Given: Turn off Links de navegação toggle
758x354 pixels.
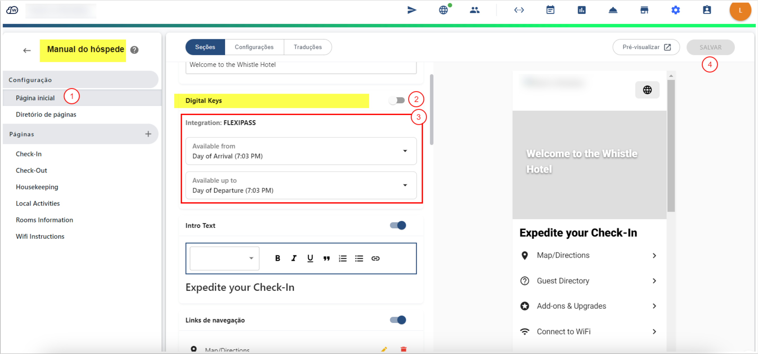Looking at the screenshot, I should [398, 320].
